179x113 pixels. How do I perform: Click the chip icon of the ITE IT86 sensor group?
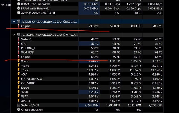pos(18,35)
